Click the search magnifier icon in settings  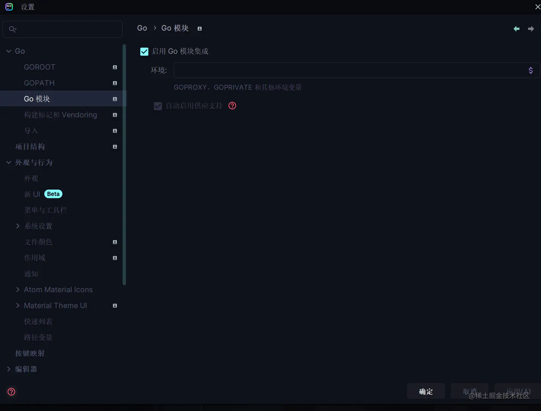point(12,29)
